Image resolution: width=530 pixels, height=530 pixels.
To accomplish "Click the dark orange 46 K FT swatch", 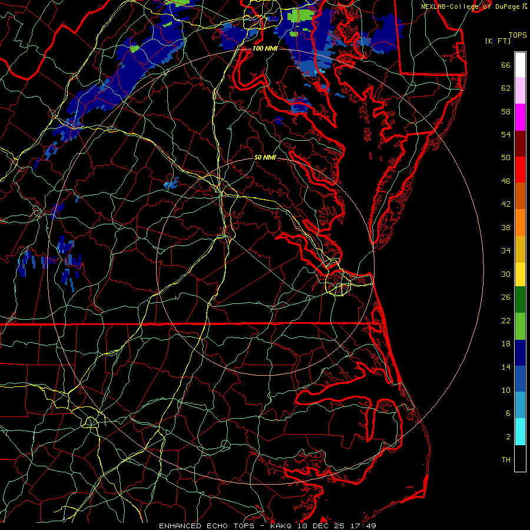I will (x=520, y=196).
